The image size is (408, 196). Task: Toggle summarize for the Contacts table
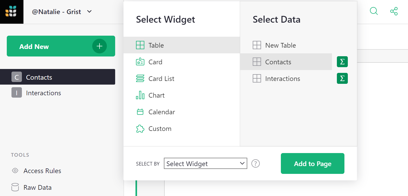(x=342, y=62)
